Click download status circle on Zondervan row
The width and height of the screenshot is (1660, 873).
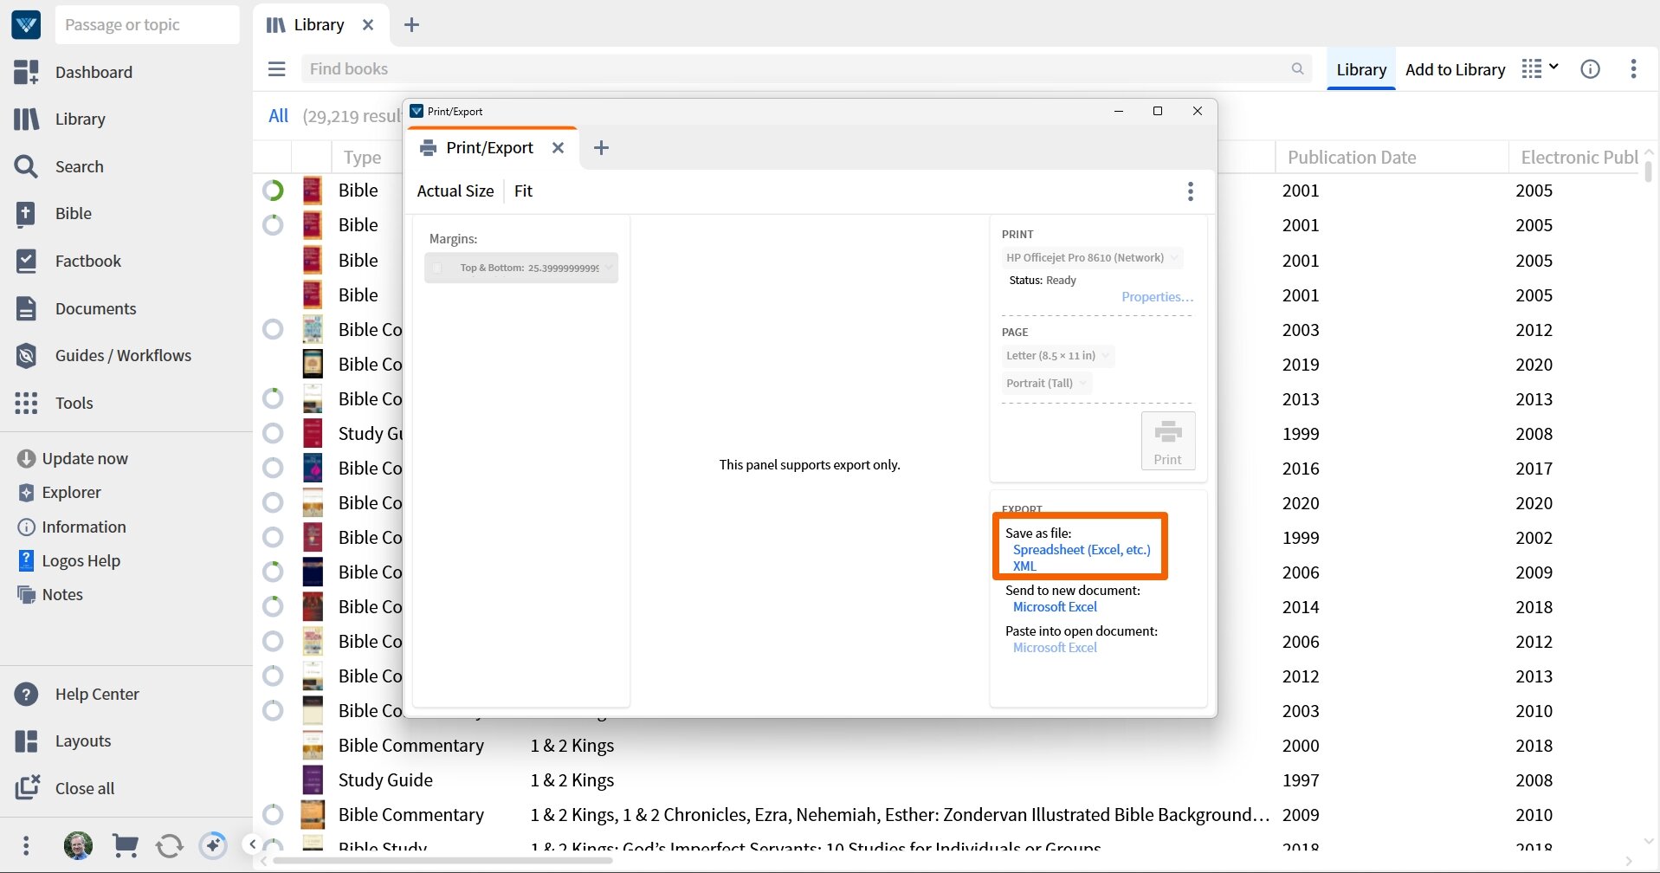(x=273, y=815)
